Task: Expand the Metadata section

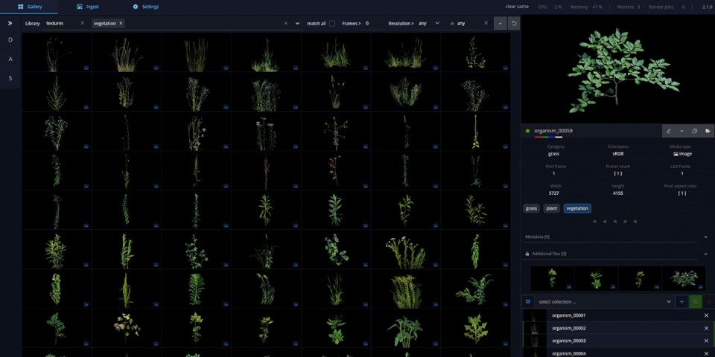Action: [x=705, y=237]
